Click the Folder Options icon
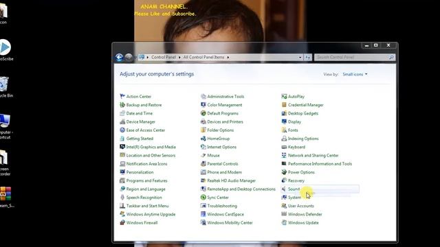Image resolution: width=440 pixels, height=247 pixels. click(203, 130)
